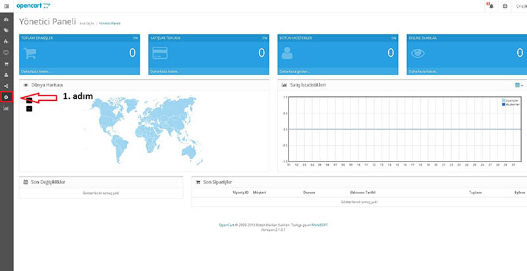Open the Marketing share icon in sidebar
Image resolution: width=527 pixels, height=271 pixels.
(6, 86)
